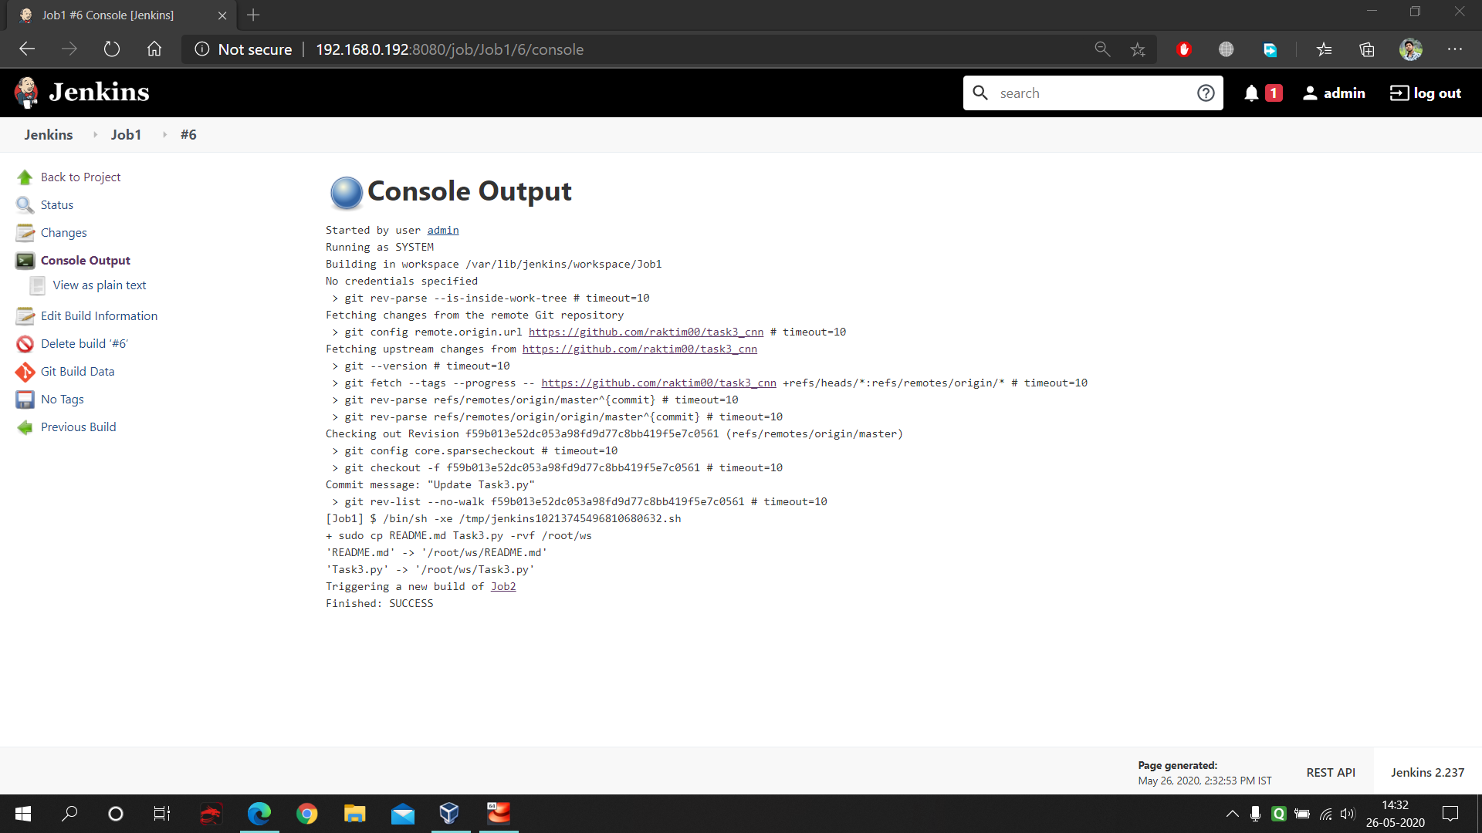Open Git Build Data icon

[x=25, y=372]
